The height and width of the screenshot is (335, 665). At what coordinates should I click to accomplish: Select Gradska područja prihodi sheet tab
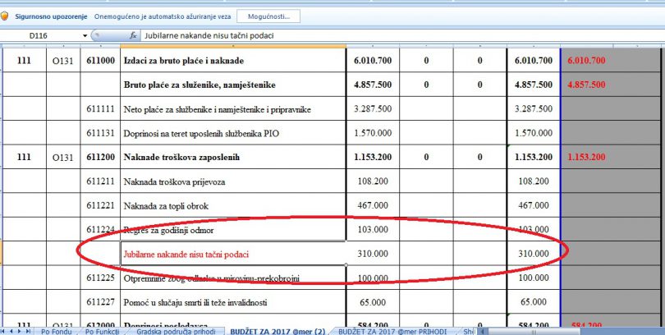(177, 330)
